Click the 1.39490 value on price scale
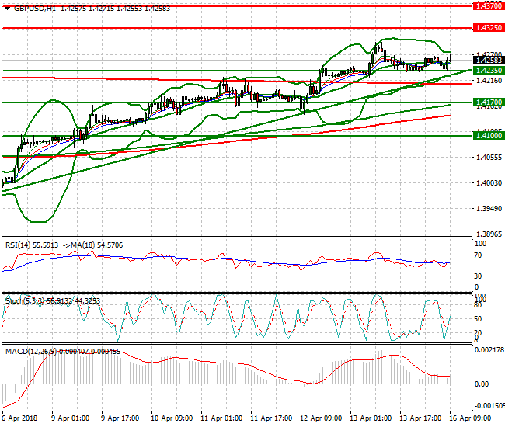The width and height of the screenshot is (505, 427). [x=486, y=209]
